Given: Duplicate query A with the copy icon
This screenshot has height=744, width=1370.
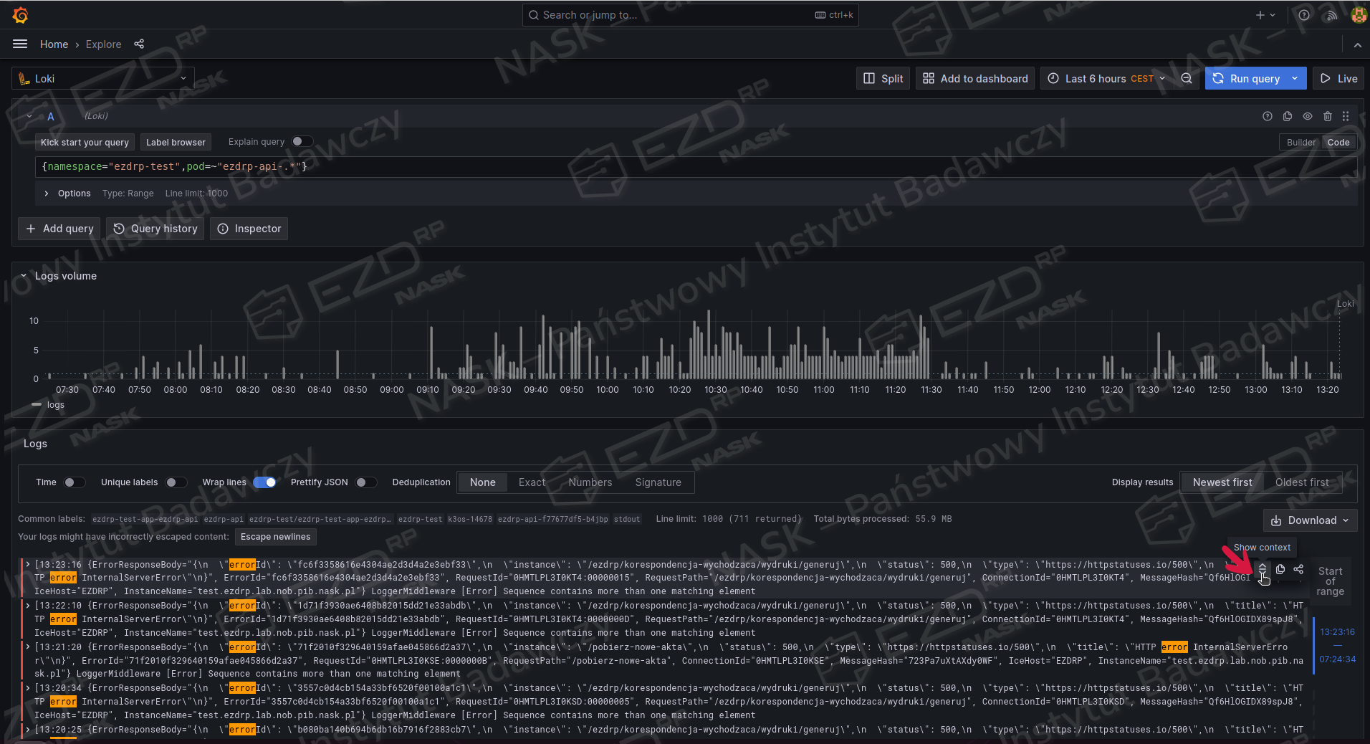Looking at the screenshot, I should pos(1288,116).
